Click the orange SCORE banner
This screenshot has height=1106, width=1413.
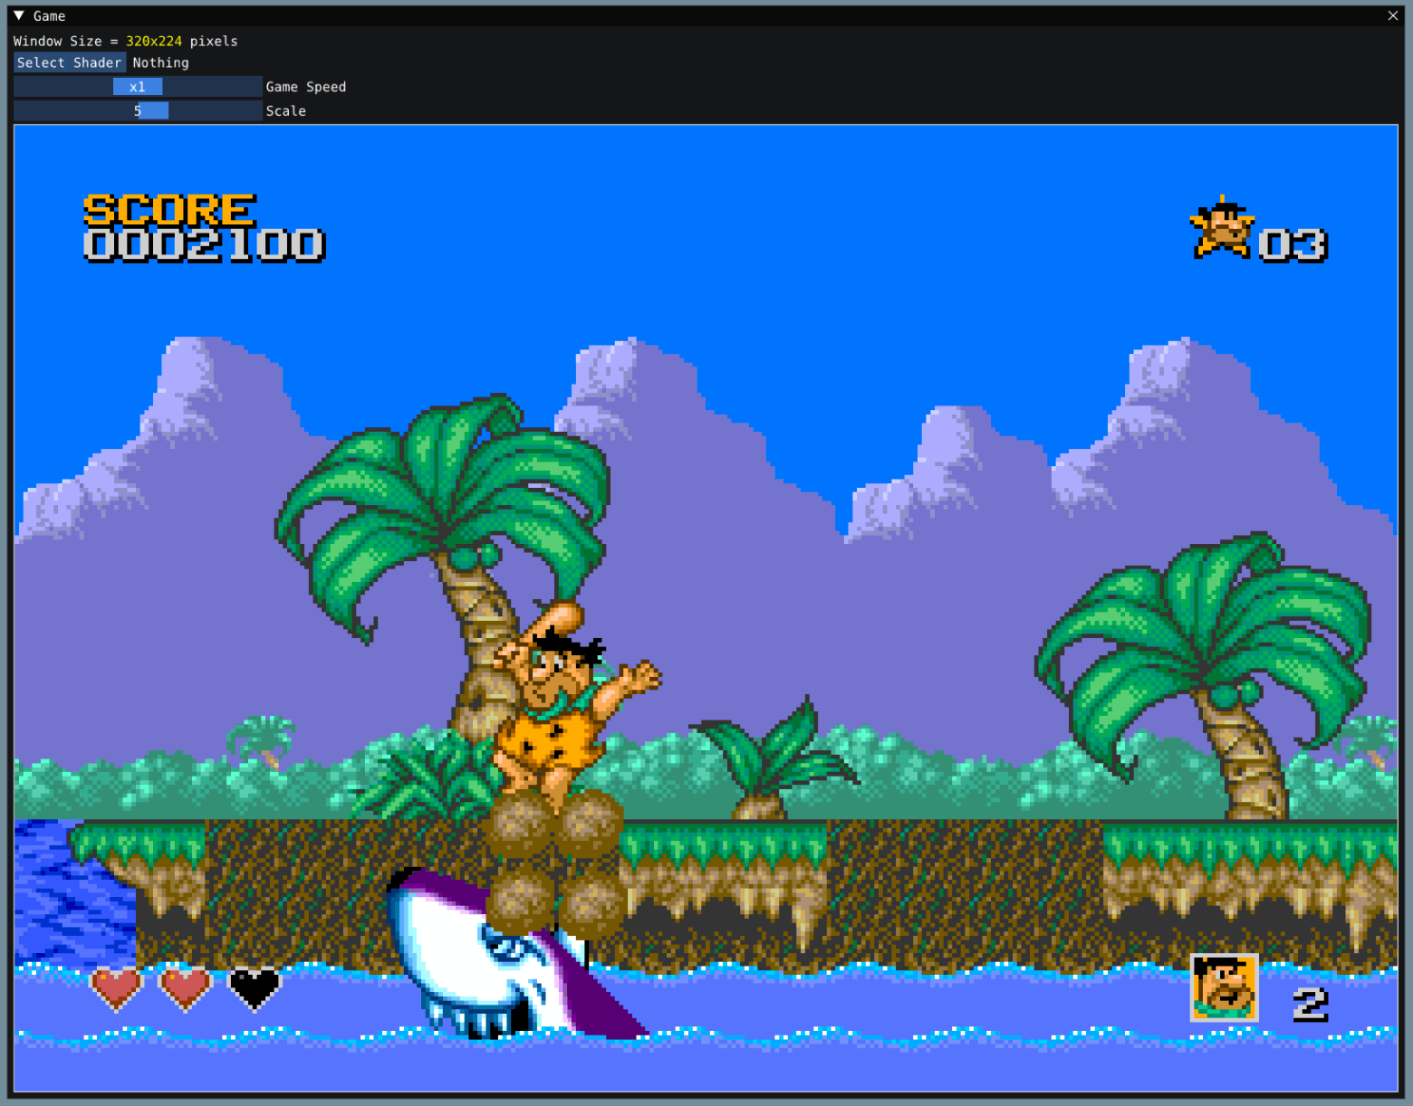pyautogui.click(x=168, y=210)
